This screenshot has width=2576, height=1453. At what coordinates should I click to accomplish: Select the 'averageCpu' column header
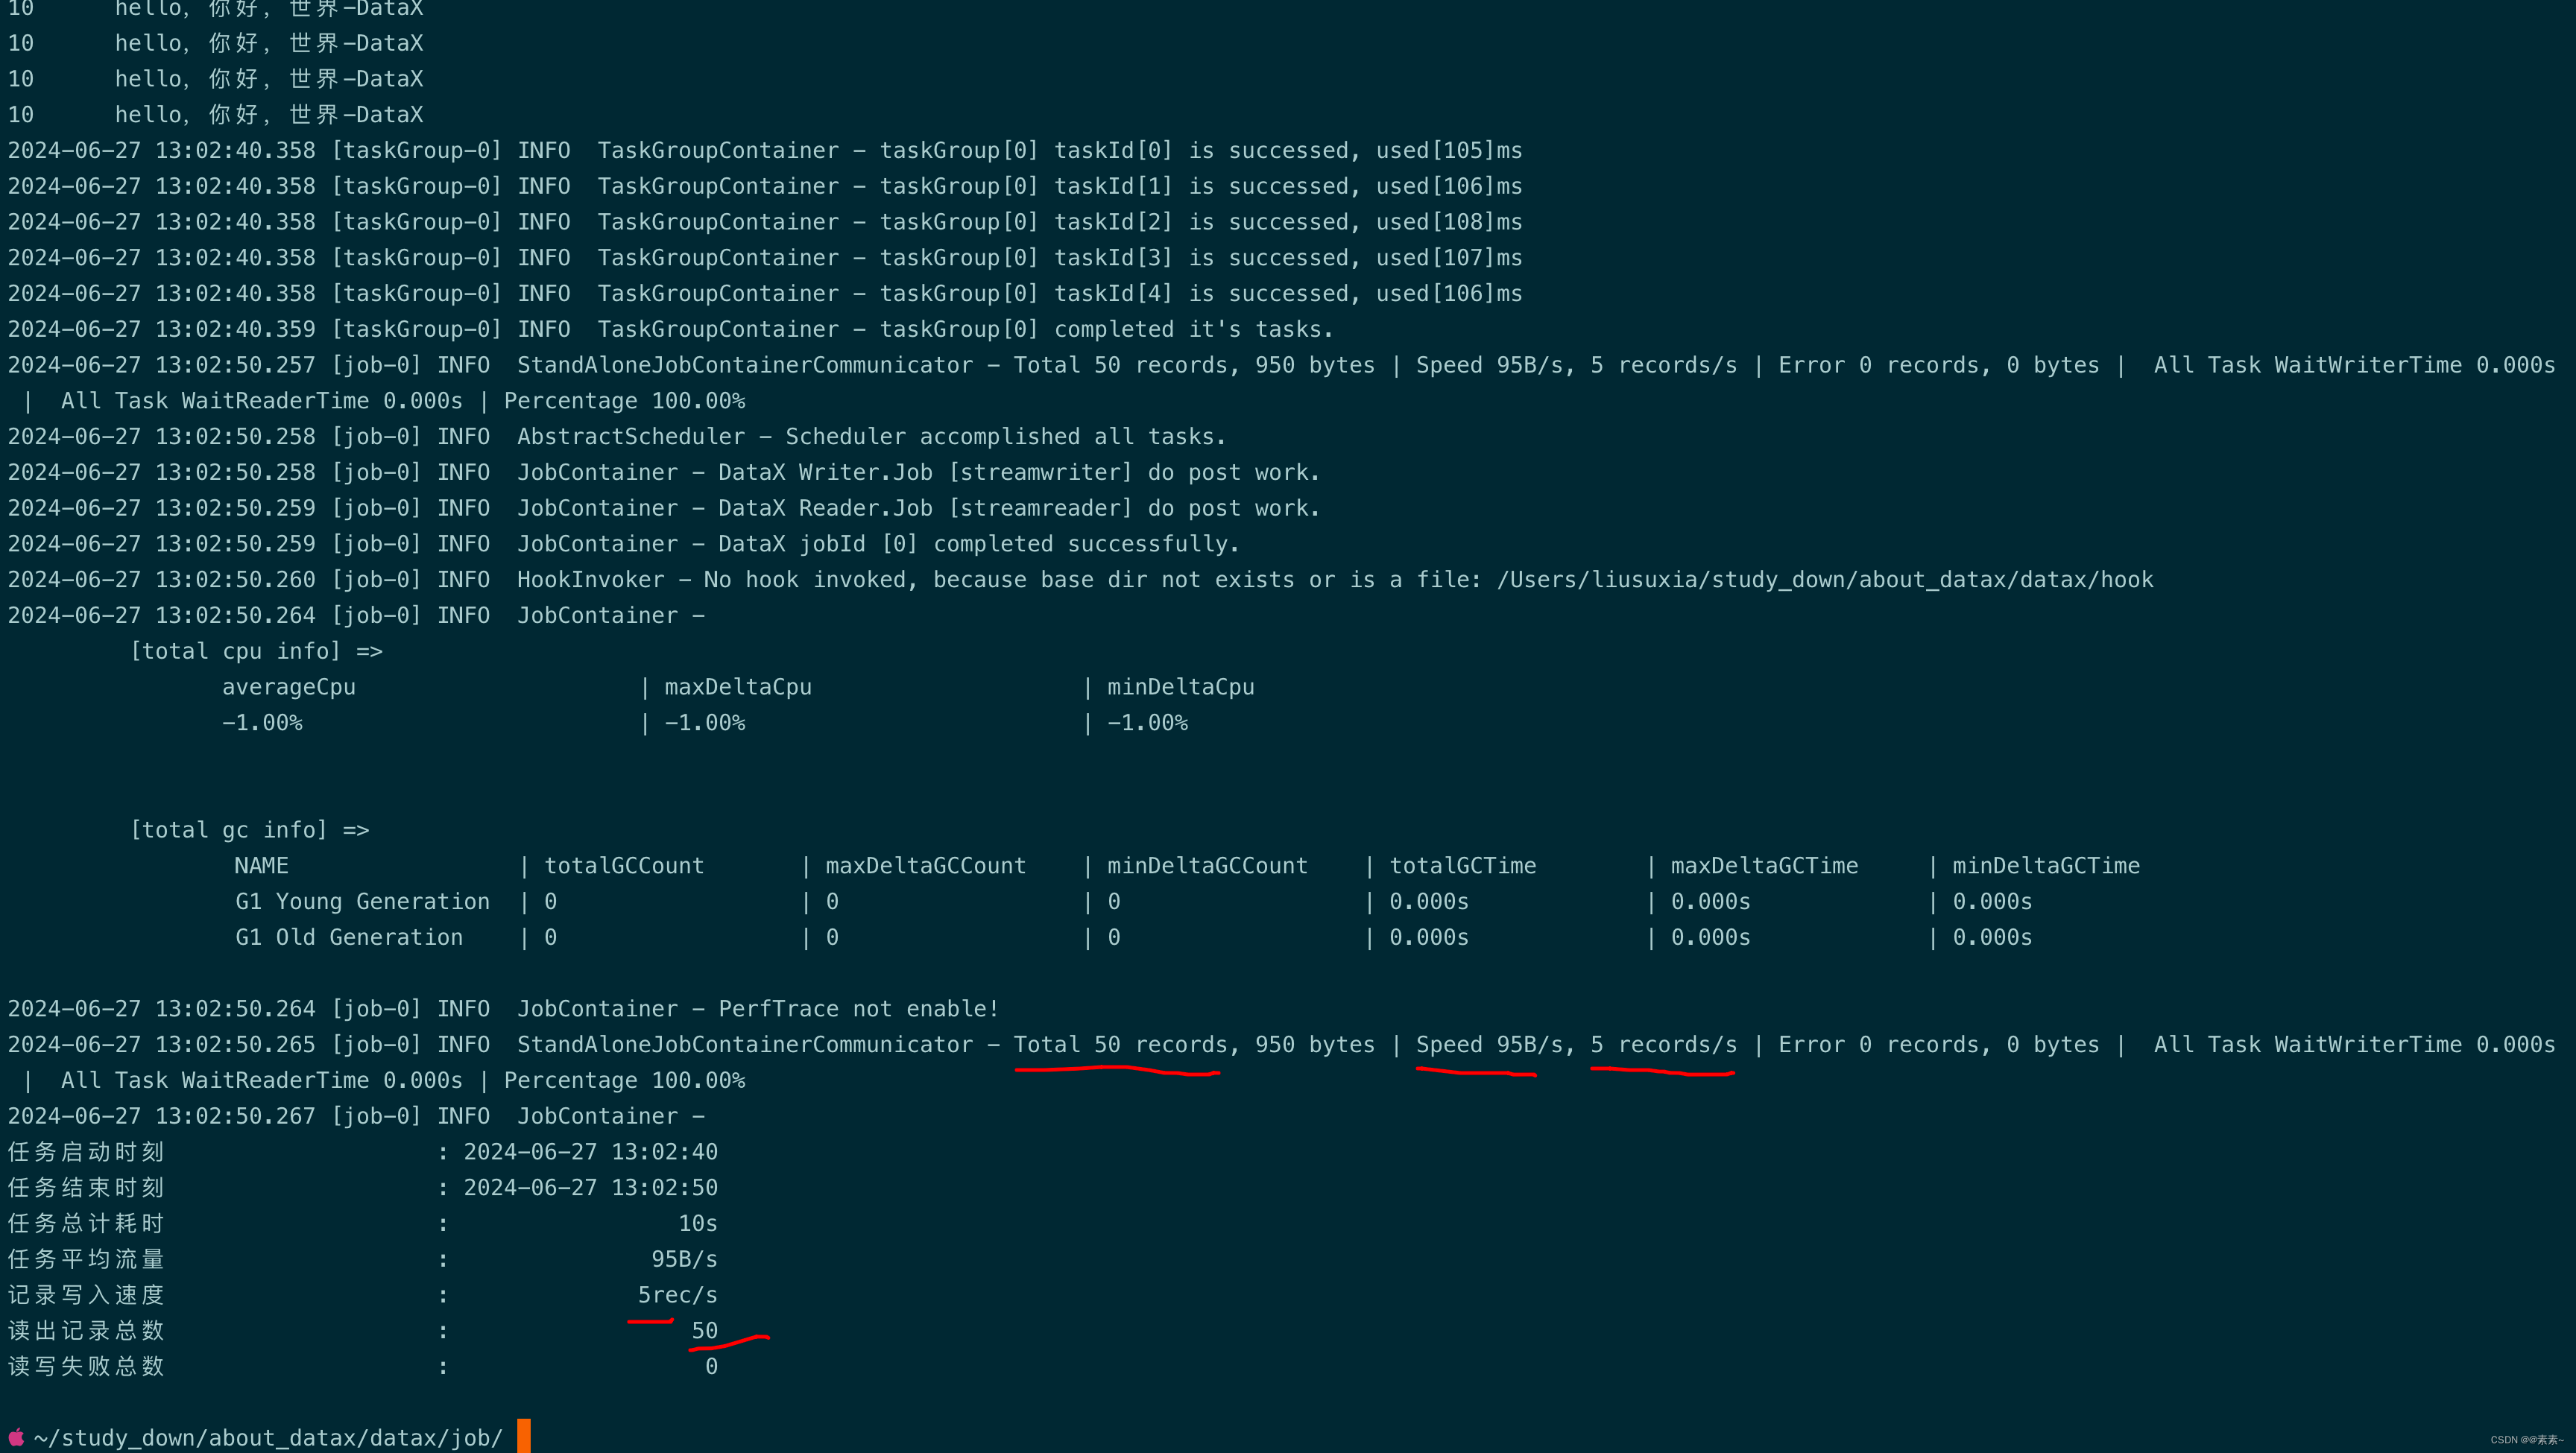[x=288, y=688]
